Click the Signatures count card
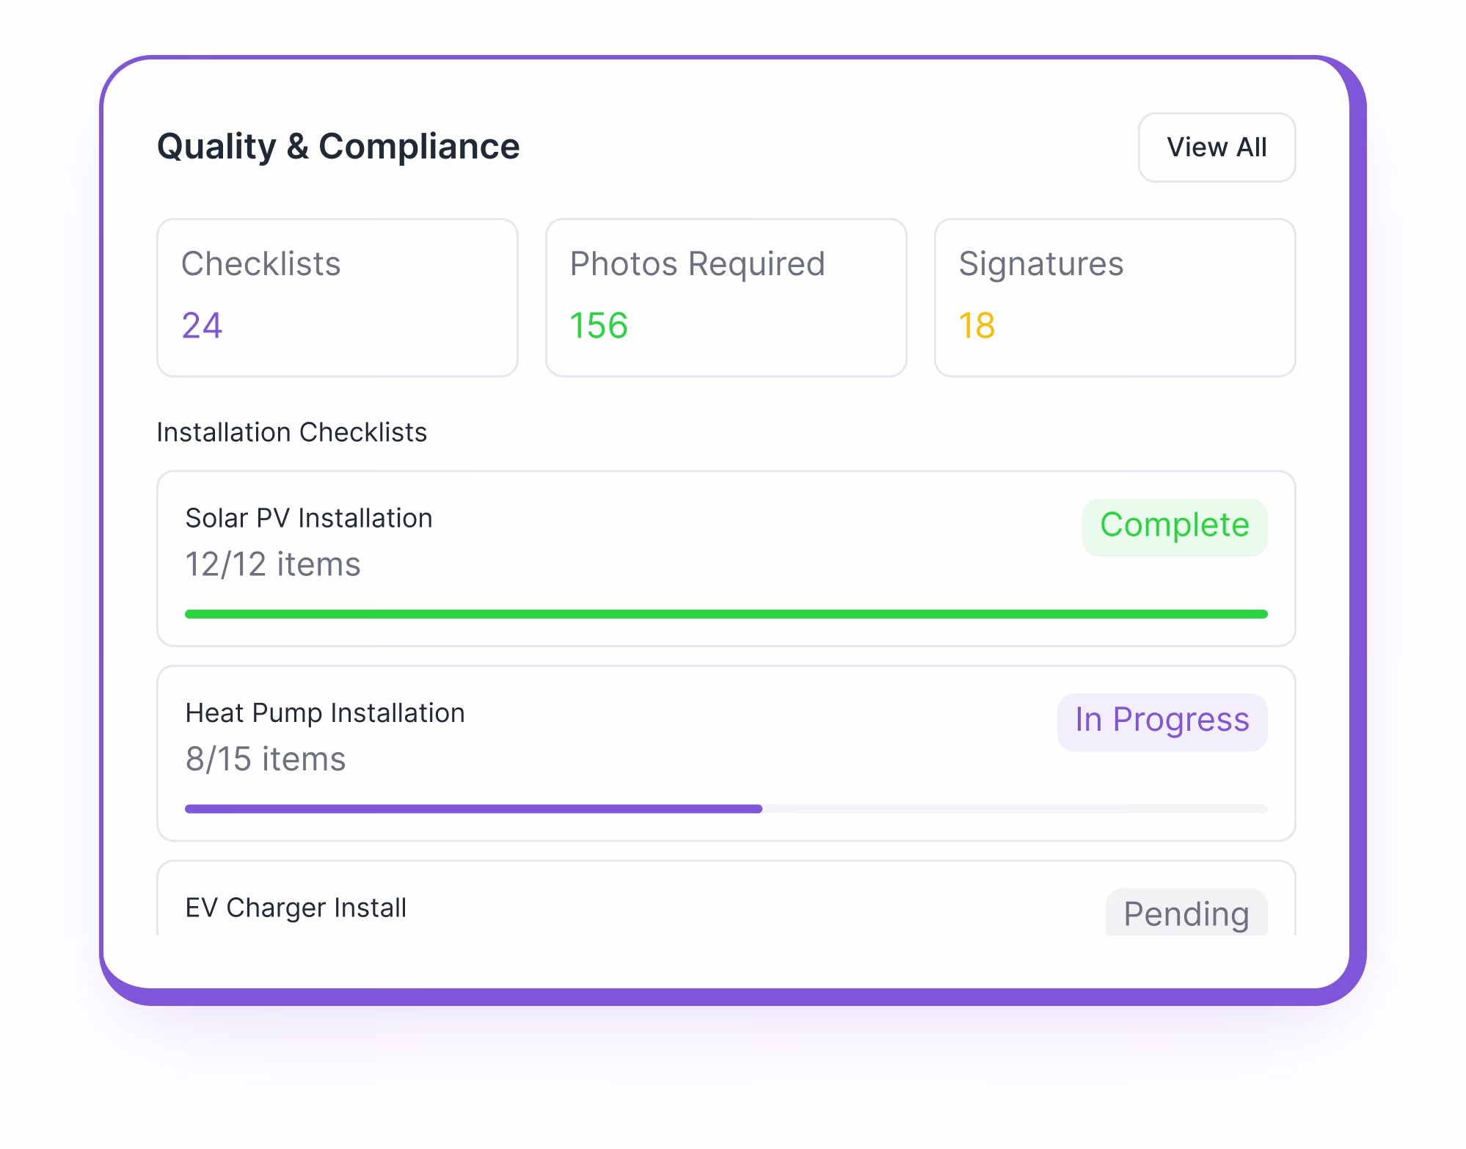Viewport: 1466px width, 1149px height. 1114,297
